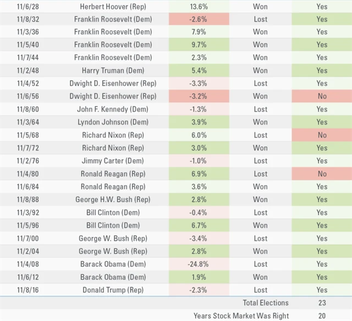The width and height of the screenshot is (352, 321).
Task: Click the 6.9% return cell
Action: [198, 174]
